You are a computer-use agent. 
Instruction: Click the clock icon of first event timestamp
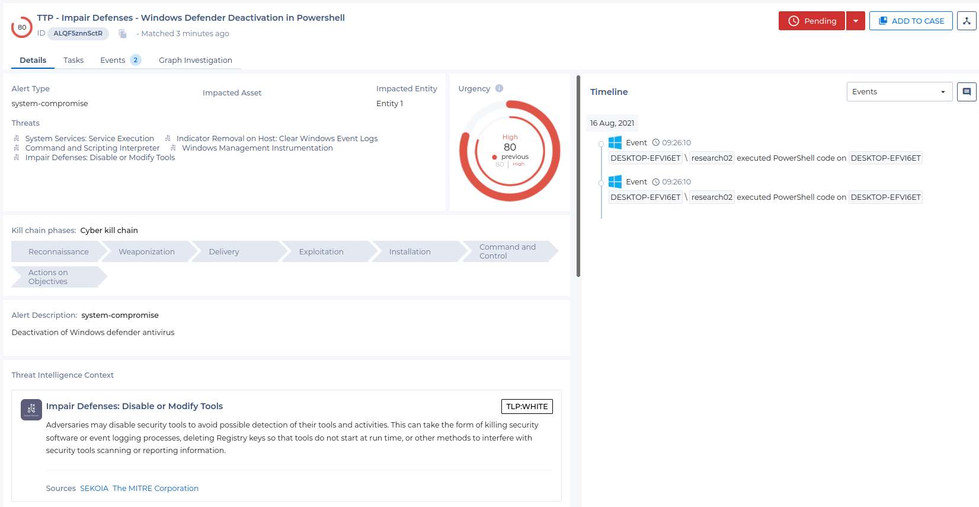coord(656,142)
